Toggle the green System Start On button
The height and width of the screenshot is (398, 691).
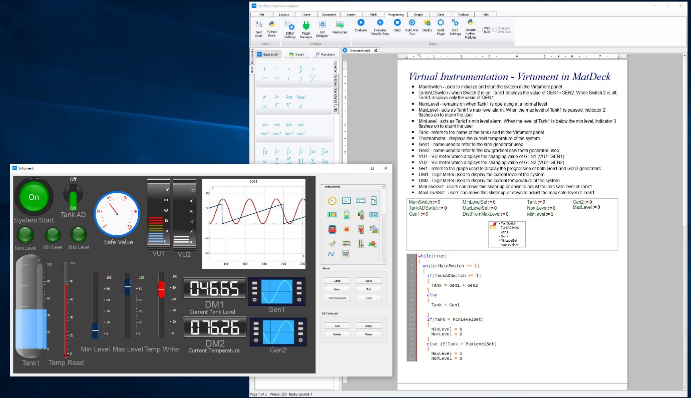click(x=34, y=197)
